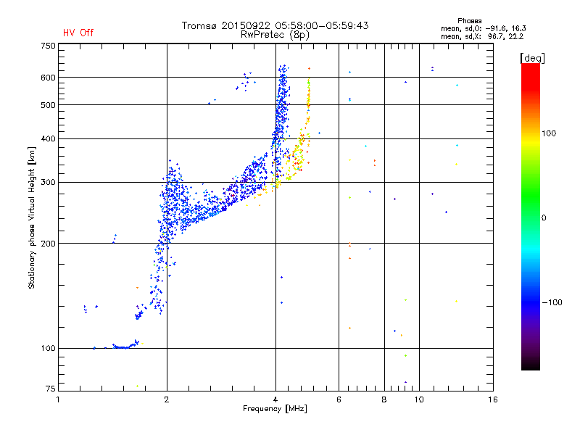This screenshot has width=580, height=435.
Task: Click the y-axis tick label '600'
Action: [x=48, y=78]
